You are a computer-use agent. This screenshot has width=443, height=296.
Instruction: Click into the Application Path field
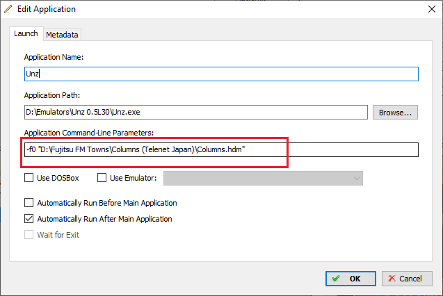(196, 113)
